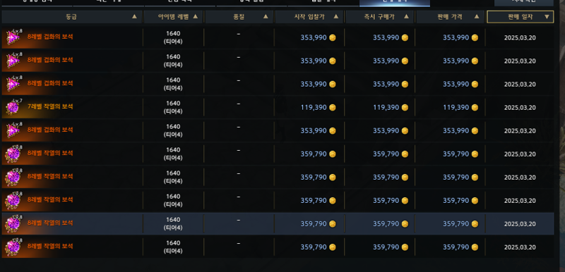Image resolution: width=565 pixels, height=272 pixels.
Task: Sort using the 시작 입찰가 arrow
Action: [x=336, y=16]
